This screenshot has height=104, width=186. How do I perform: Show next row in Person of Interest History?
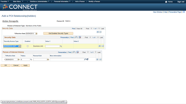point(96,52)
